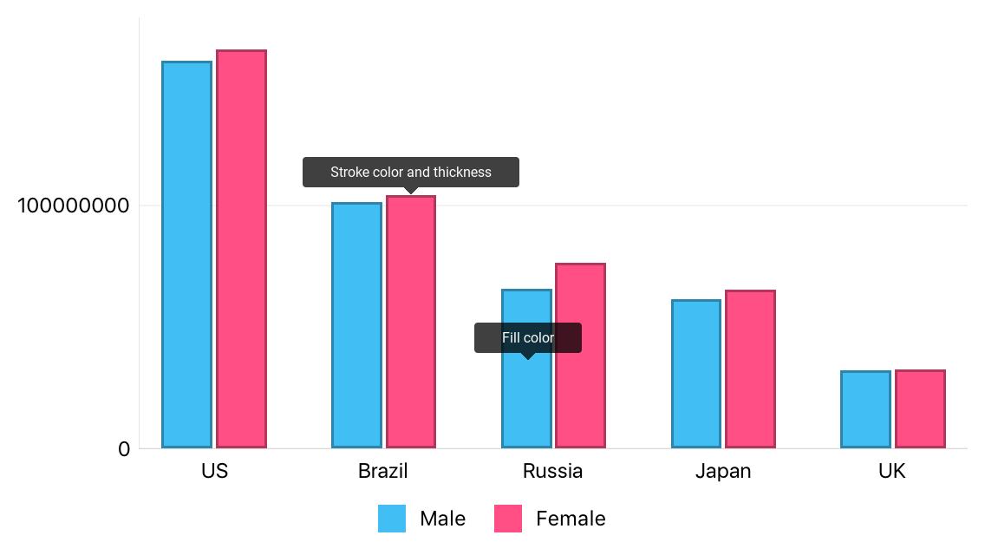Click Brazil's pink Female bar
This screenshot has height=555, width=985.
411,322
